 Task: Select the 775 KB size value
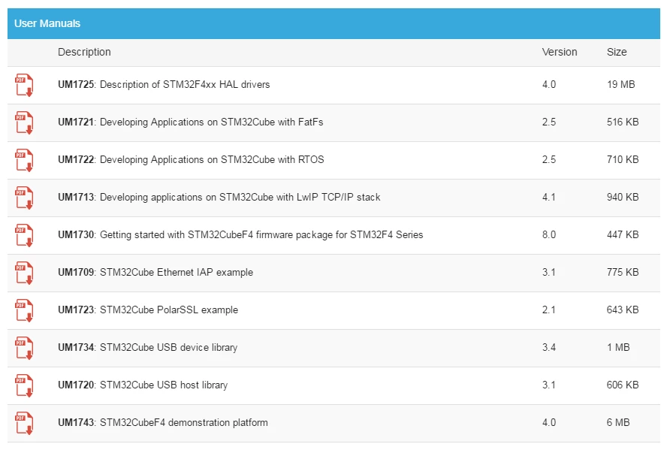click(623, 273)
